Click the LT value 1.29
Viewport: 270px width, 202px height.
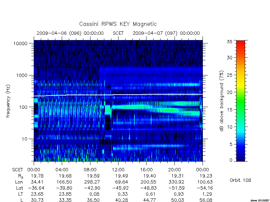207,194
